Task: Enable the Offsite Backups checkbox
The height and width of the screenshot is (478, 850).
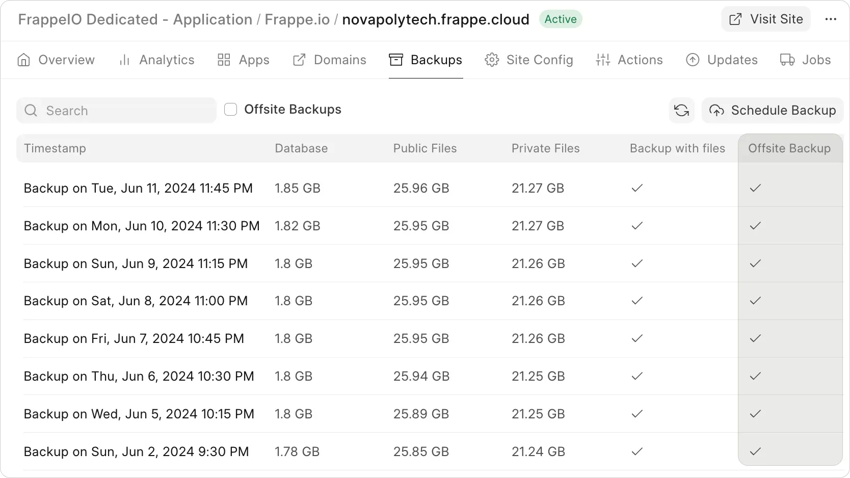Action: point(230,109)
